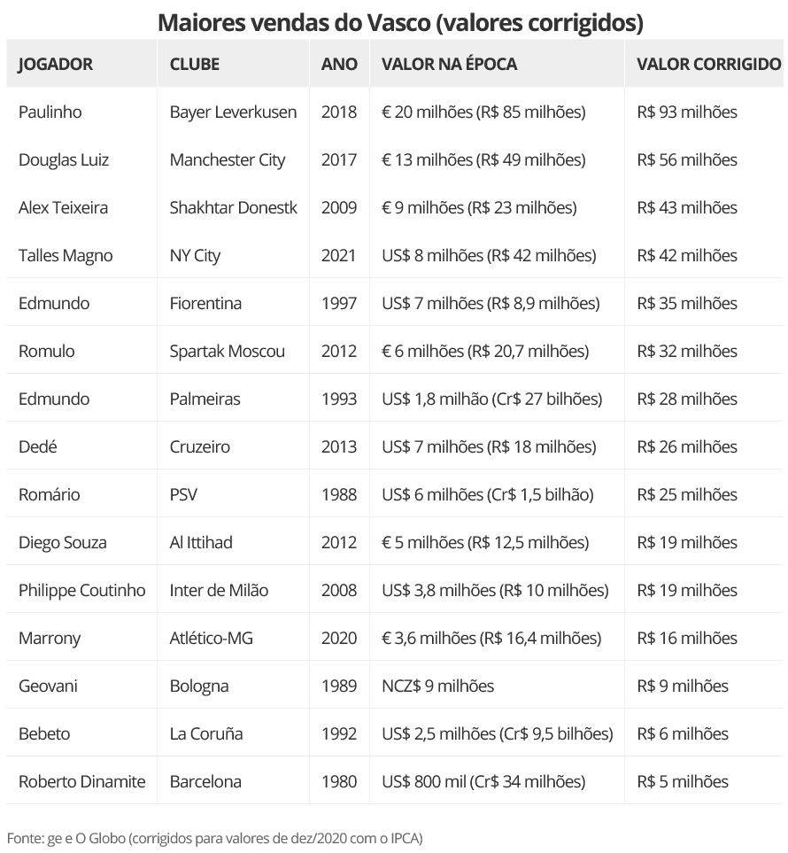Click the Philippe Coutinho player cell

pyautogui.click(x=82, y=590)
